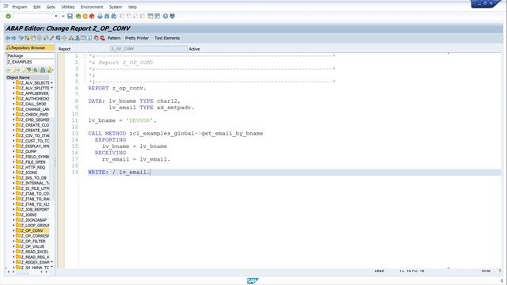Image resolution: width=507 pixels, height=285 pixels.
Task: Click the green Enter checkmark icon
Action: pyautogui.click(x=9, y=16)
